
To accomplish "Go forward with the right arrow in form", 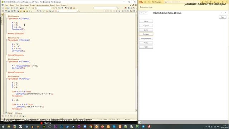I will (146, 13).
